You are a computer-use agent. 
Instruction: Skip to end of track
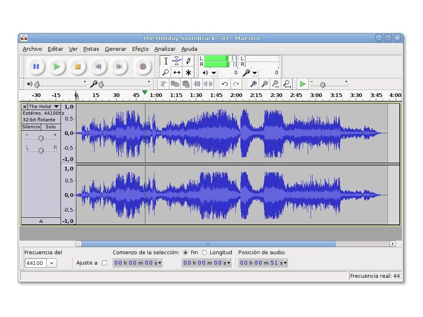[x=119, y=66]
